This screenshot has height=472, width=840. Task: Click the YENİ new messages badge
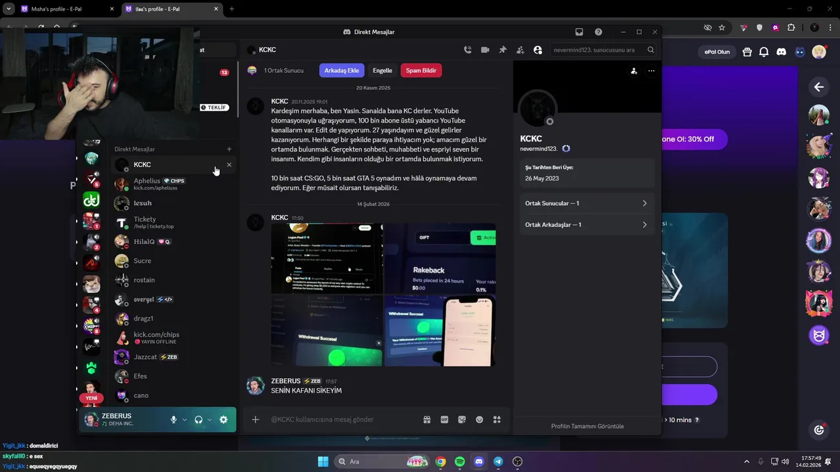[x=91, y=398]
